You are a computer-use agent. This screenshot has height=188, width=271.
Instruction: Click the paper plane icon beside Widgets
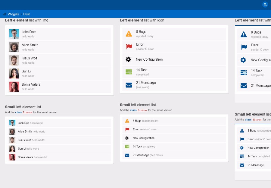tap(5, 14)
